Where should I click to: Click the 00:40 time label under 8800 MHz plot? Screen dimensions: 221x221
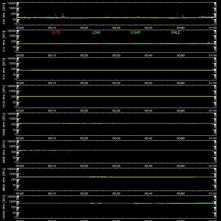[148, 194]
